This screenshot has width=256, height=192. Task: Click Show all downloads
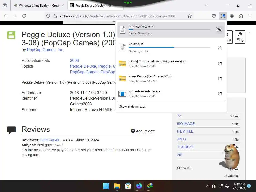pos(132,107)
